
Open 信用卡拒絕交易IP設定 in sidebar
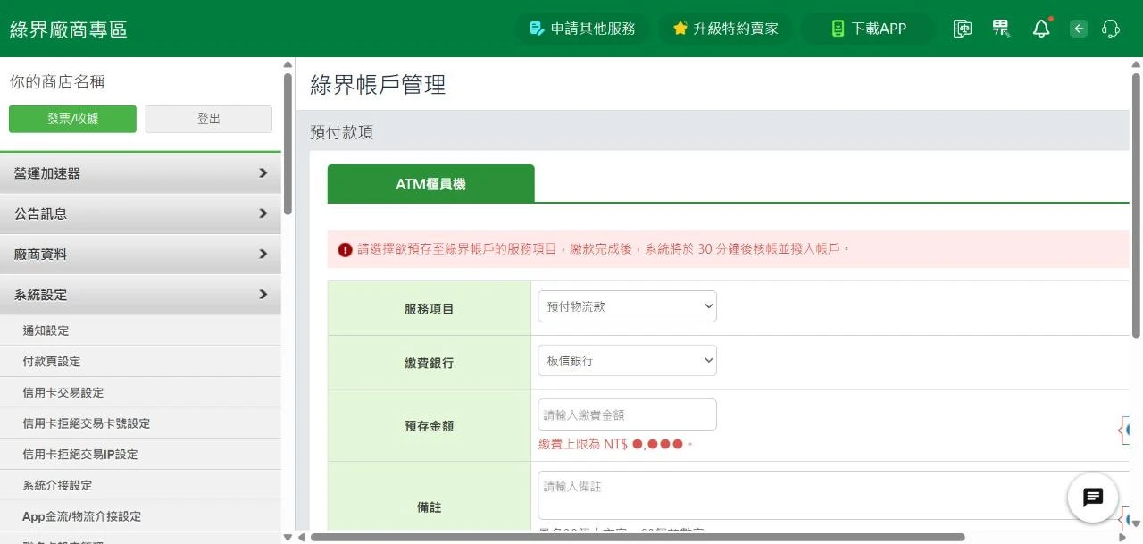tap(140, 454)
